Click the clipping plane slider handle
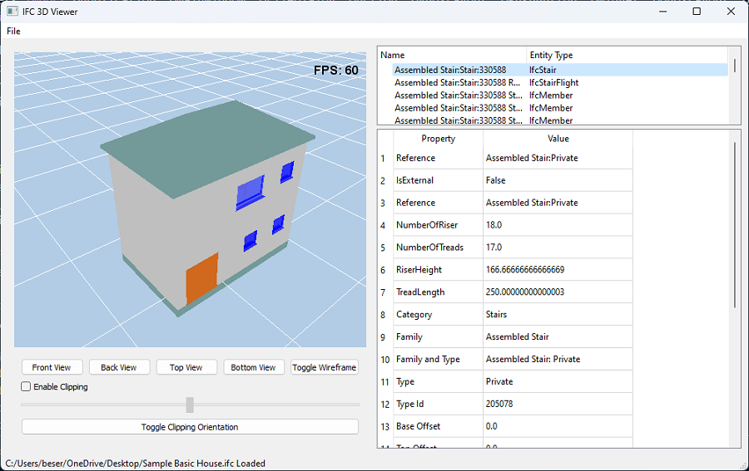Image resolution: width=749 pixels, height=471 pixels. [x=190, y=405]
